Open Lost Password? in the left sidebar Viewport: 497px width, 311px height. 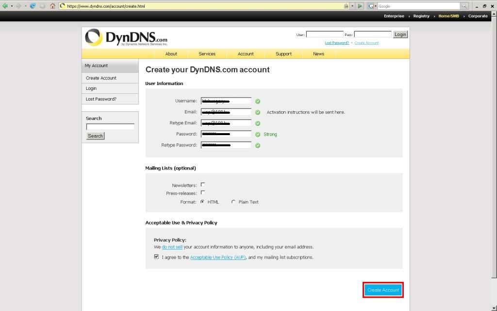[110, 99]
